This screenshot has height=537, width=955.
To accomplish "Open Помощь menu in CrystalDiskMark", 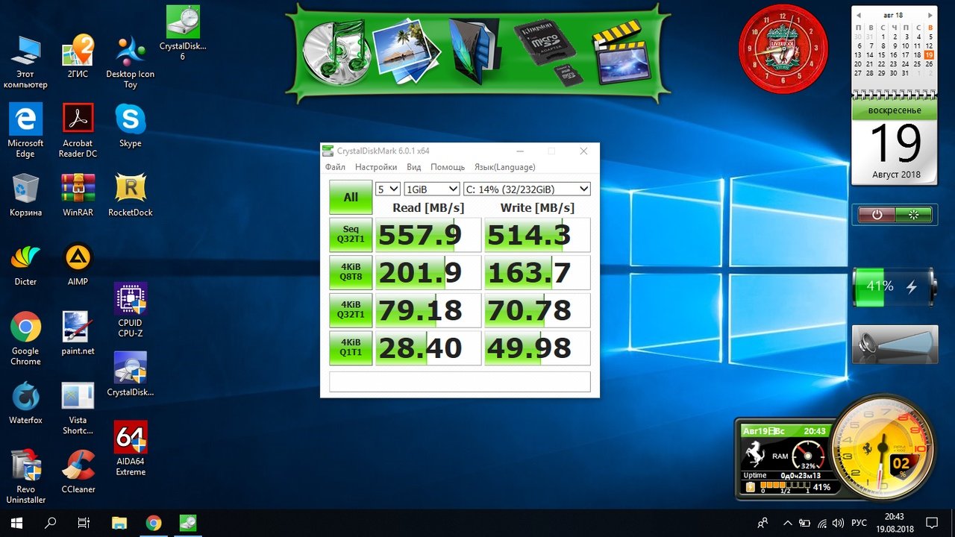I will click(x=448, y=167).
